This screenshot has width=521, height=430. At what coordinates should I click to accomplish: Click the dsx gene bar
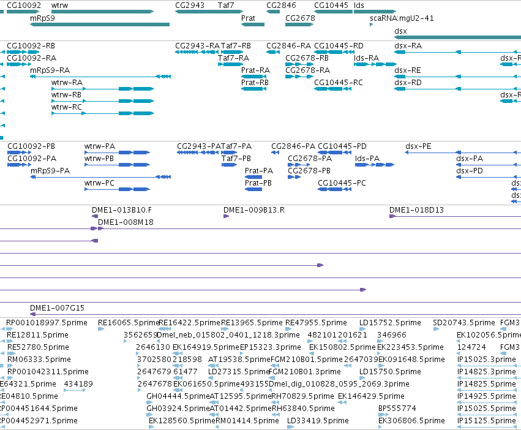click(x=457, y=37)
